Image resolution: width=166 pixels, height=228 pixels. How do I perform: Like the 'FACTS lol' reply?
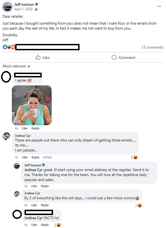pyautogui.click(x=34, y=225)
